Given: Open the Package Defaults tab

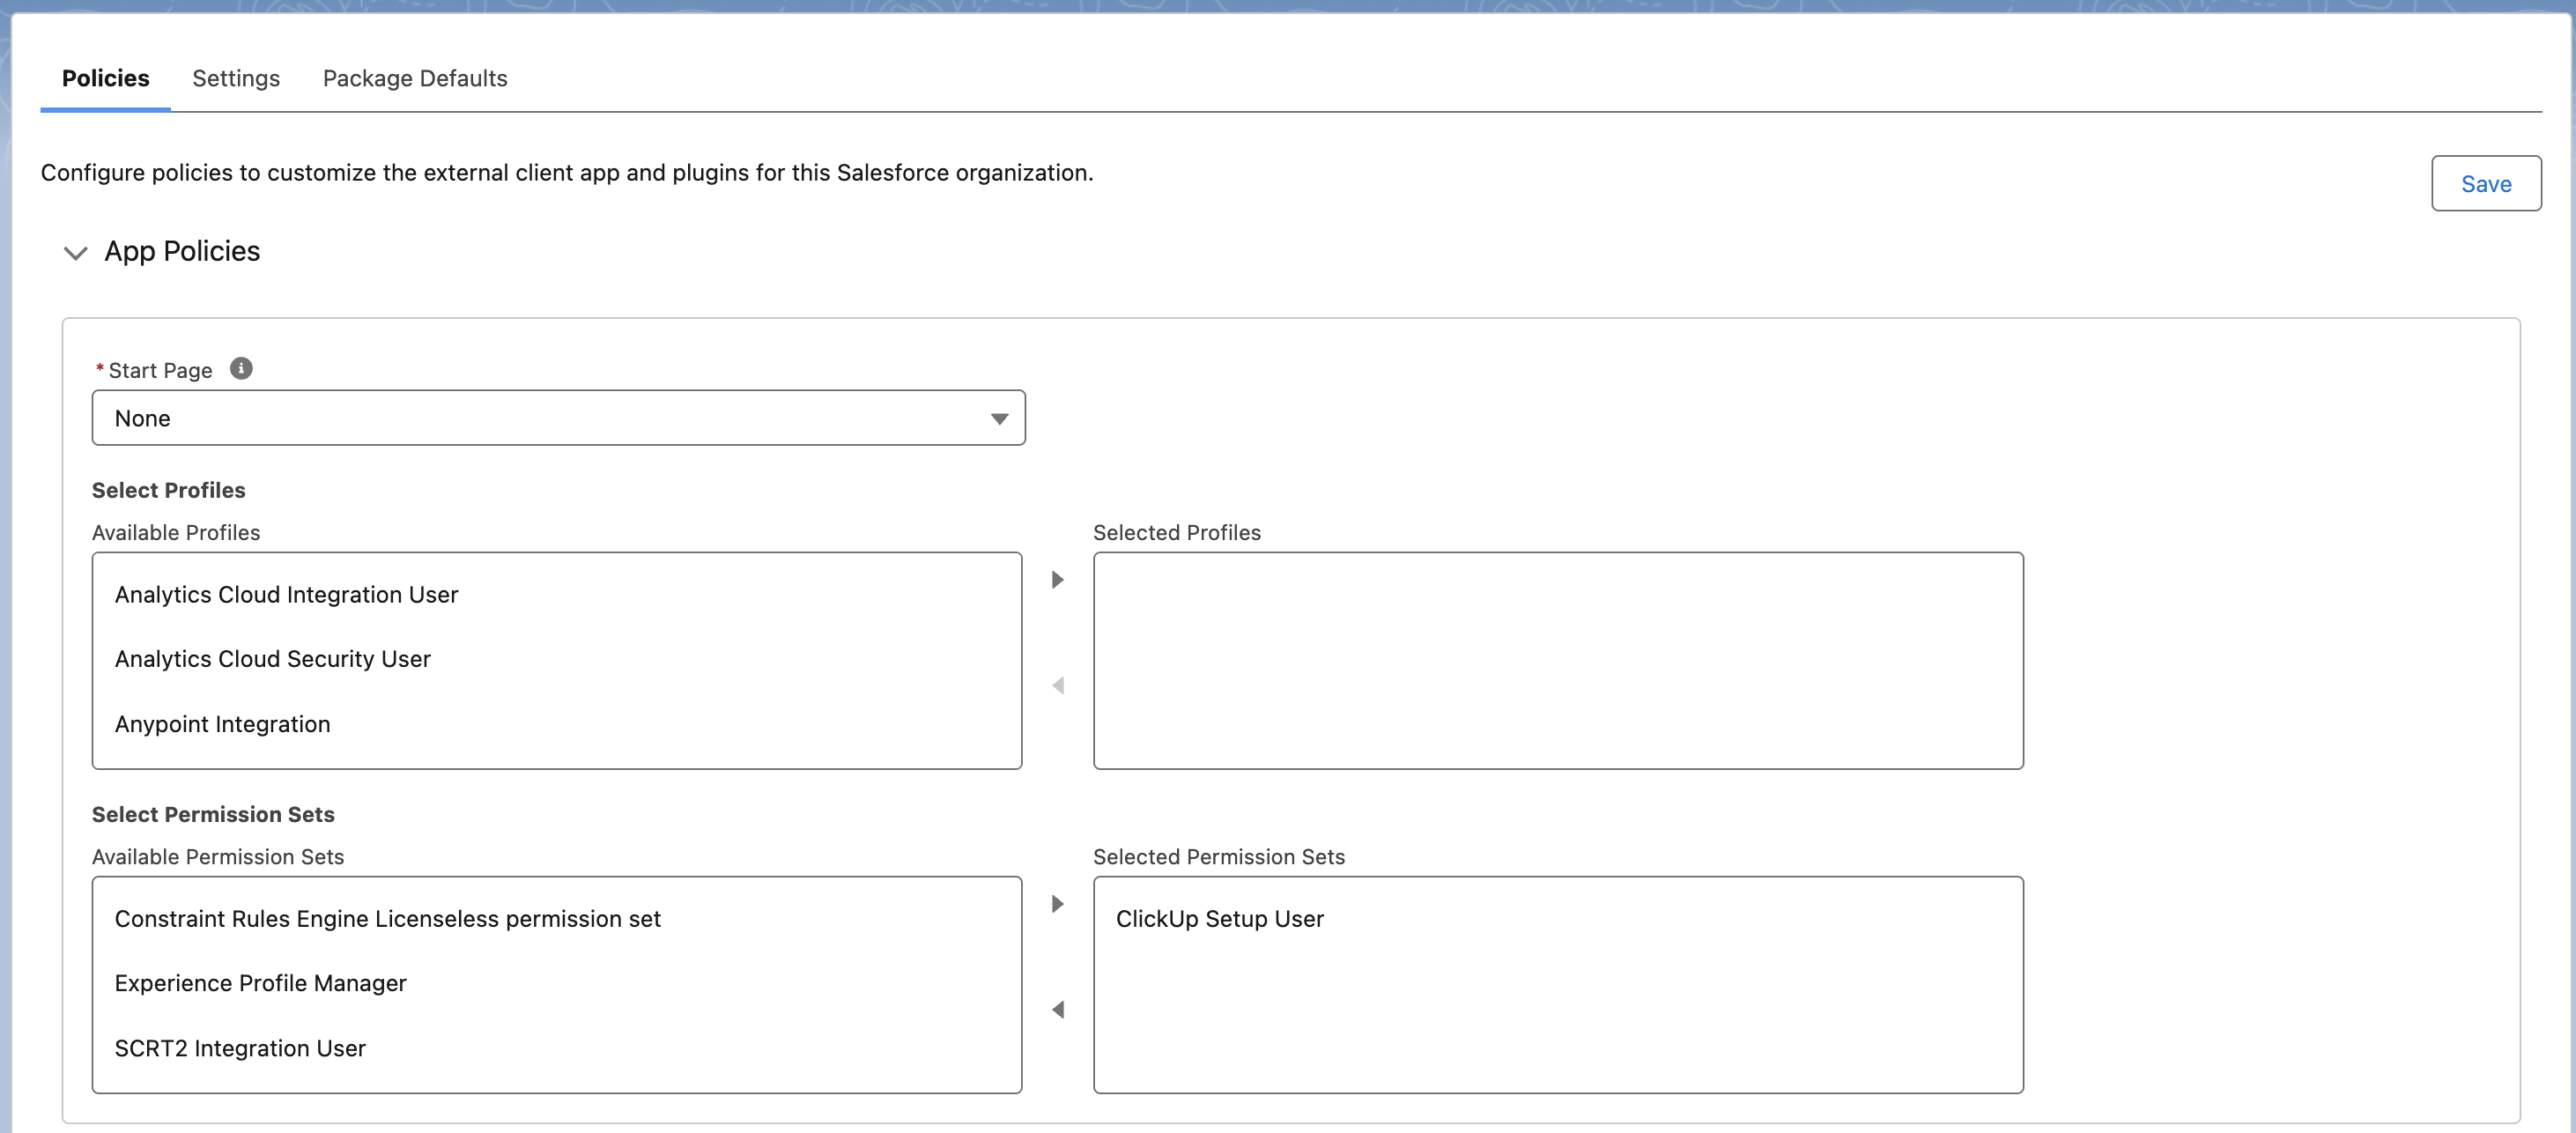Looking at the screenshot, I should coord(415,78).
